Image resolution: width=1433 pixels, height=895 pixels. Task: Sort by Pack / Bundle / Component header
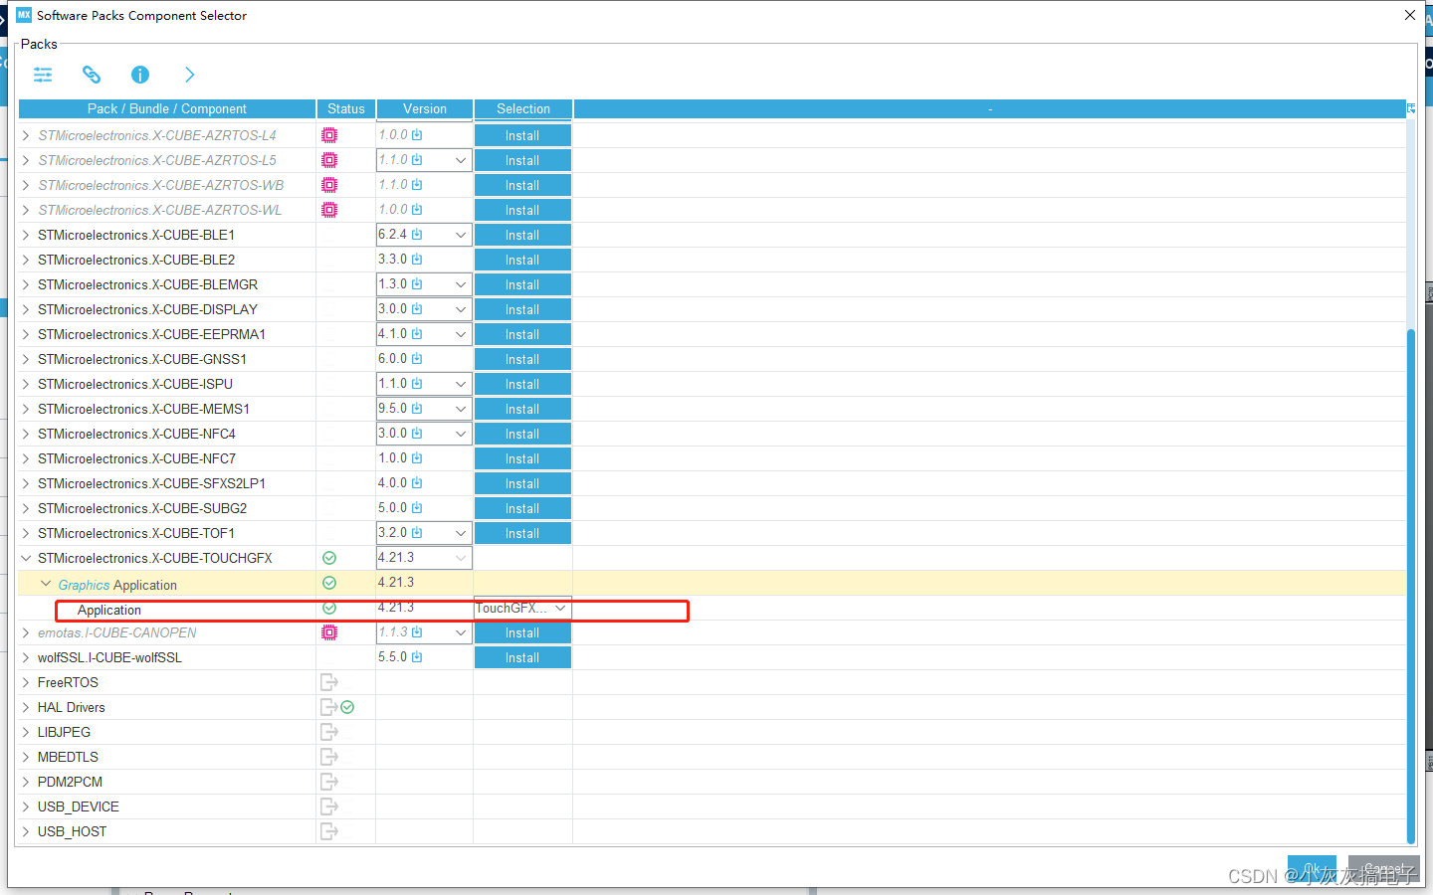[167, 108]
